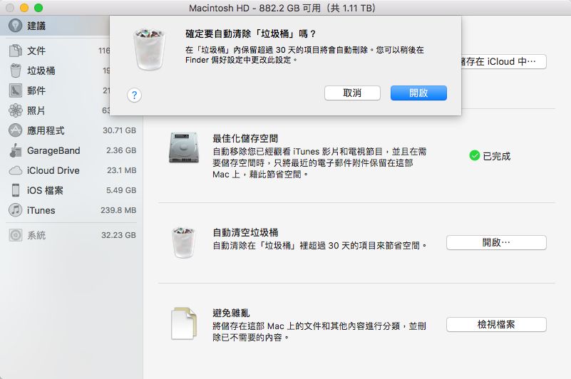Click the 32.23 GB system size

point(119,235)
